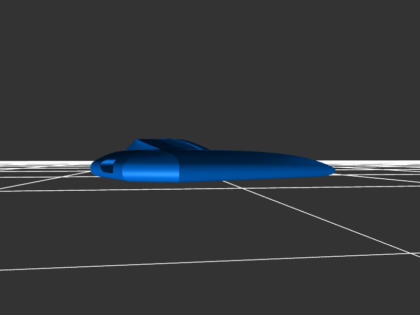Image resolution: width=420 pixels, height=315 pixels.
Task: Click the empty background in top-right corner
Action: click(x=399, y=21)
